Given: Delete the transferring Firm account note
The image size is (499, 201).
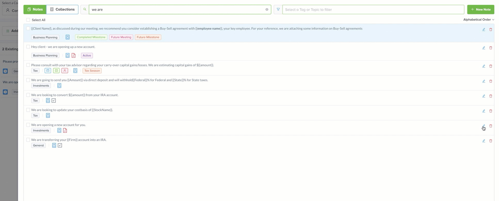Looking at the screenshot, I should (x=491, y=141).
